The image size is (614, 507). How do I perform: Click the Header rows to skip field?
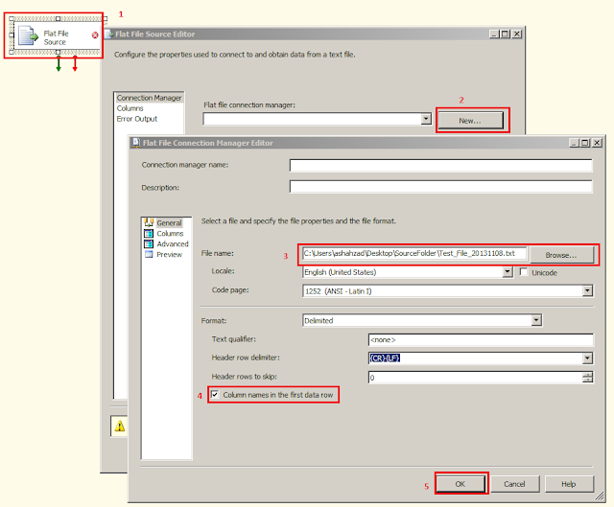pyautogui.click(x=476, y=378)
